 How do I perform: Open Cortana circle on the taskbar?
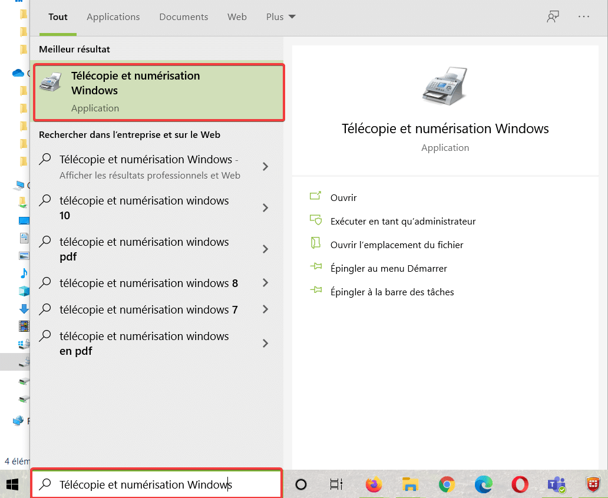coord(301,484)
